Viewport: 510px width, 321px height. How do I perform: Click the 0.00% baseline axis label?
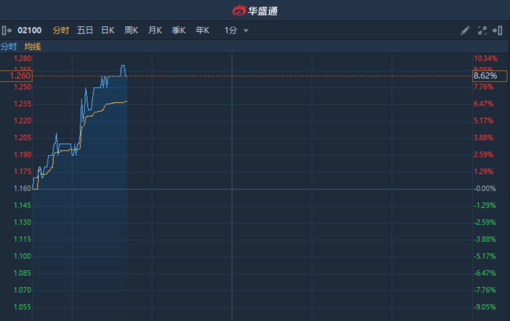(486, 189)
